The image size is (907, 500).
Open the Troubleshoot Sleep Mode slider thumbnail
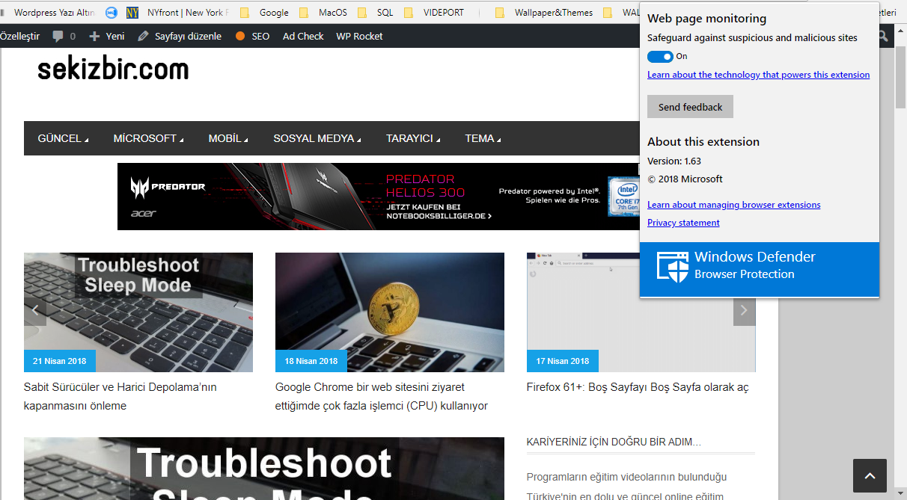click(138, 312)
